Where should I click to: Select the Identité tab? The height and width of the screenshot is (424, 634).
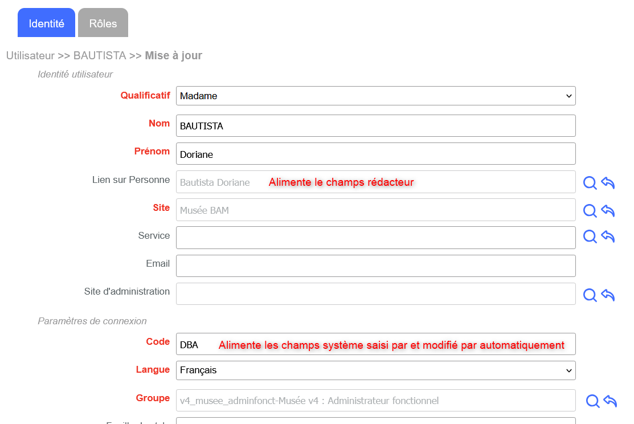pyautogui.click(x=47, y=23)
